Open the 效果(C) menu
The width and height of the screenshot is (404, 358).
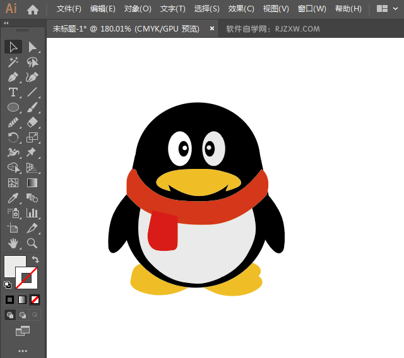pyautogui.click(x=241, y=9)
